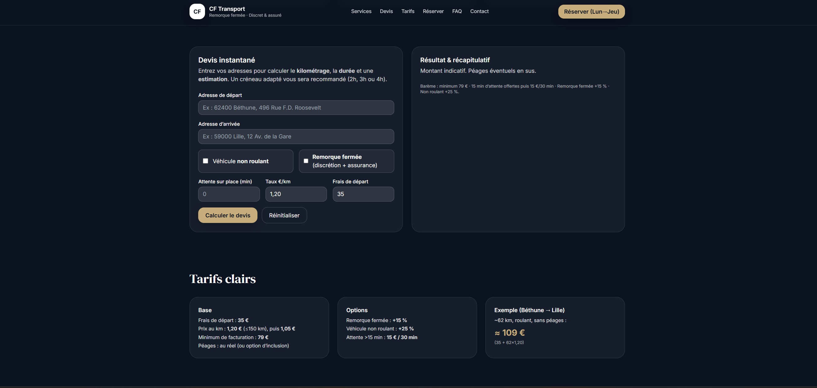Click the Véhicule non roulant label
The width and height of the screenshot is (817, 388).
[x=240, y=161]
